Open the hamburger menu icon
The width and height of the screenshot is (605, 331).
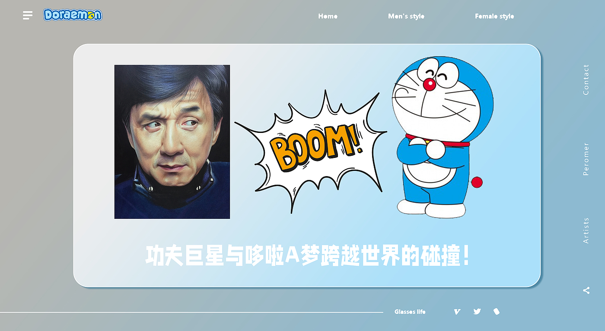[x=28, y=16]
